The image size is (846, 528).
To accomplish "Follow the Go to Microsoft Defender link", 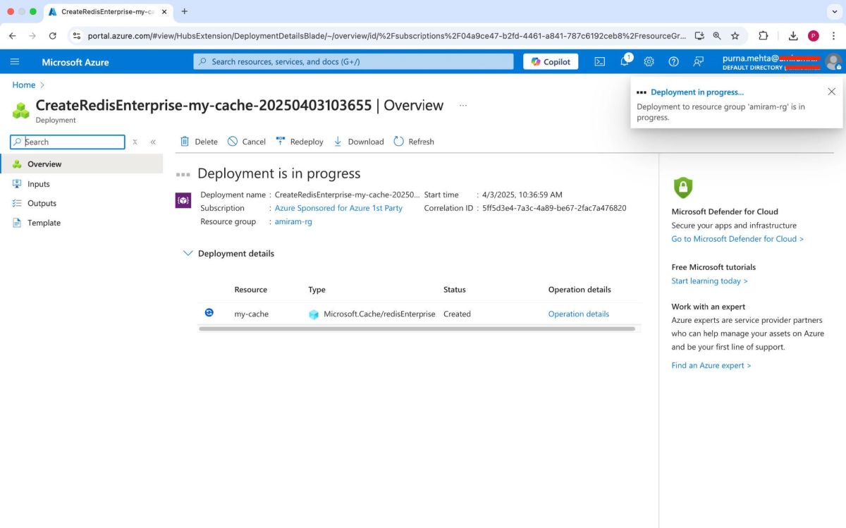I will (737, 238).
